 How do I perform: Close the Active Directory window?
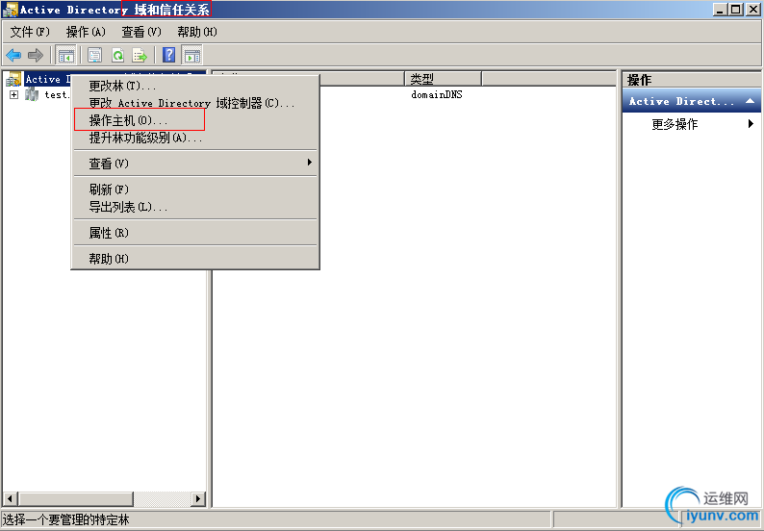[x=752, y=10]
